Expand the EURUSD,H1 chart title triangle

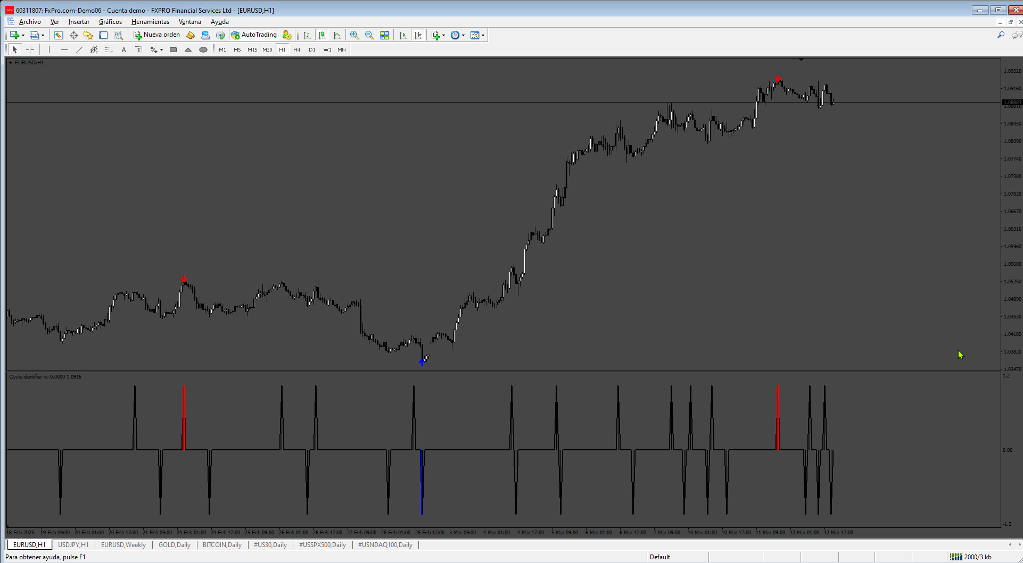click(x=10, y=63)
